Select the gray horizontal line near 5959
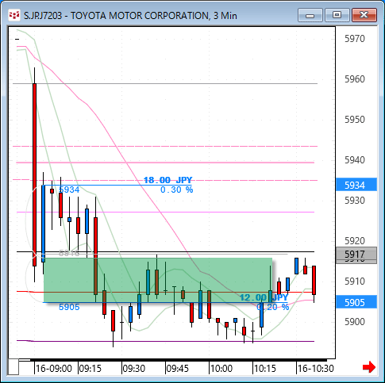The height and width of the screenshot is (383, 385). point(165,83)
